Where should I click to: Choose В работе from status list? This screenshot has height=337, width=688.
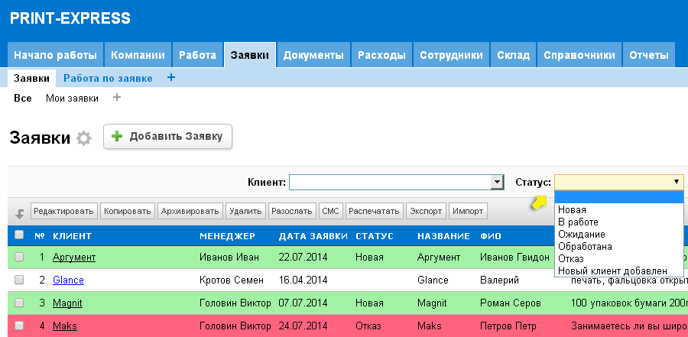click(x=578, y=222)
